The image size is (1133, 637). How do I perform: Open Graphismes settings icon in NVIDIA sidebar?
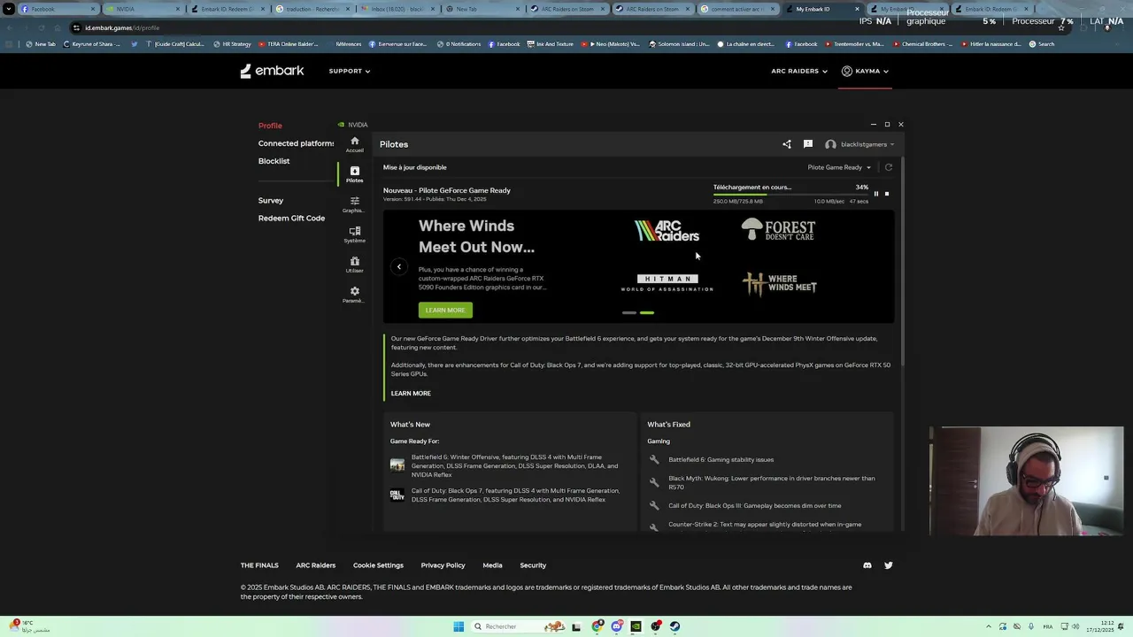click(x=354, y=204)
